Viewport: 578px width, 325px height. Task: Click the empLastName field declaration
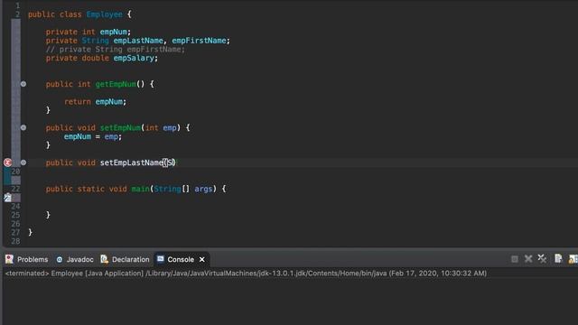[x=138, y=41]
